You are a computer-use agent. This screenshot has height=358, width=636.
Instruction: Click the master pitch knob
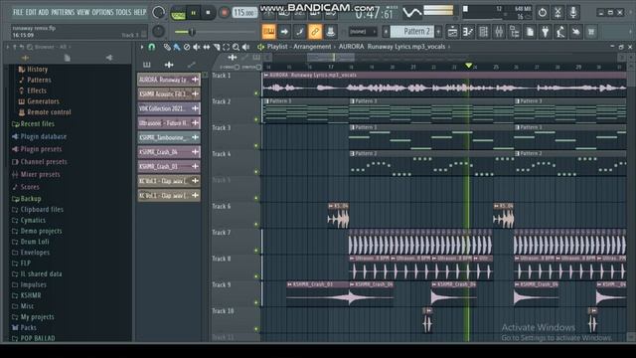tap(159, 31)
